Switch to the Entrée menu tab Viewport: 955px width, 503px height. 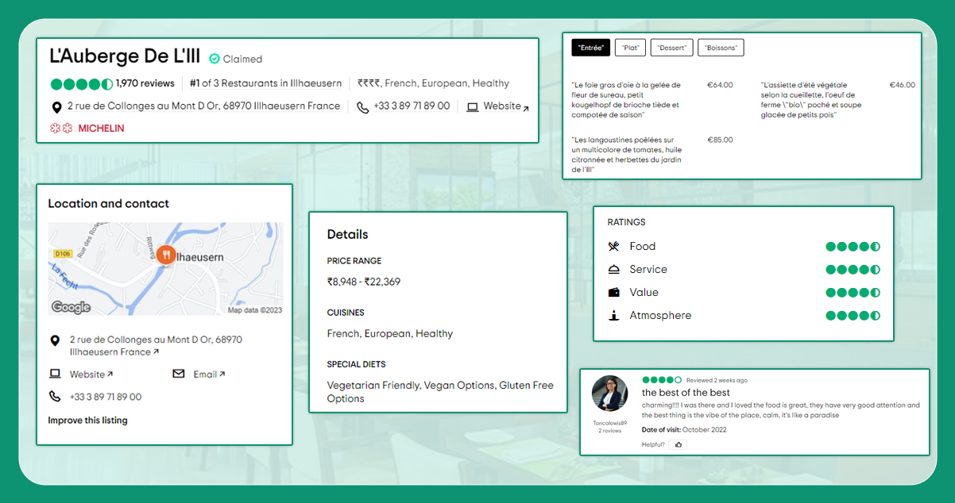click(x=590, y=48)
